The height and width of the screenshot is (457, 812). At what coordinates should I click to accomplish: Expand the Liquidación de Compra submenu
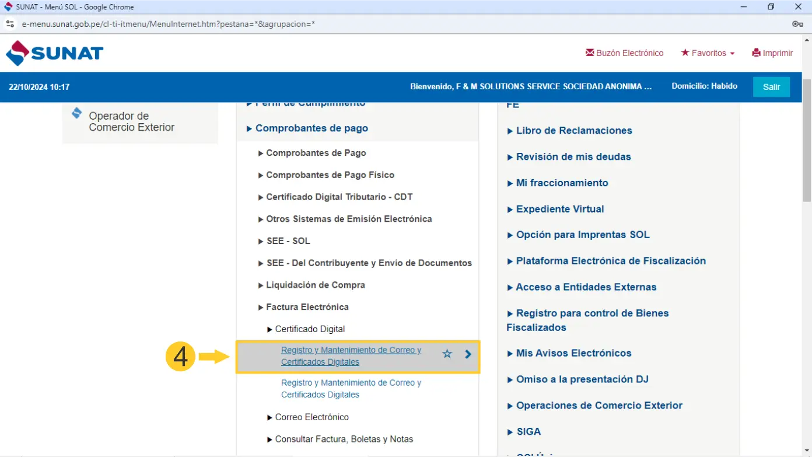point(315,285)
